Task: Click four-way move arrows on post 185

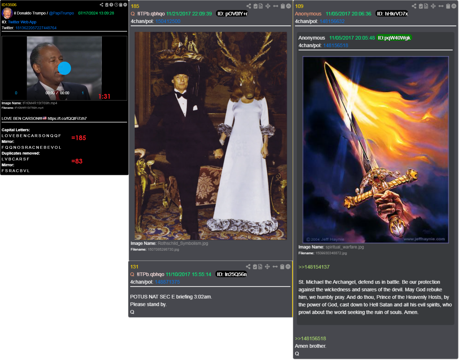Action: pos(268,6)
